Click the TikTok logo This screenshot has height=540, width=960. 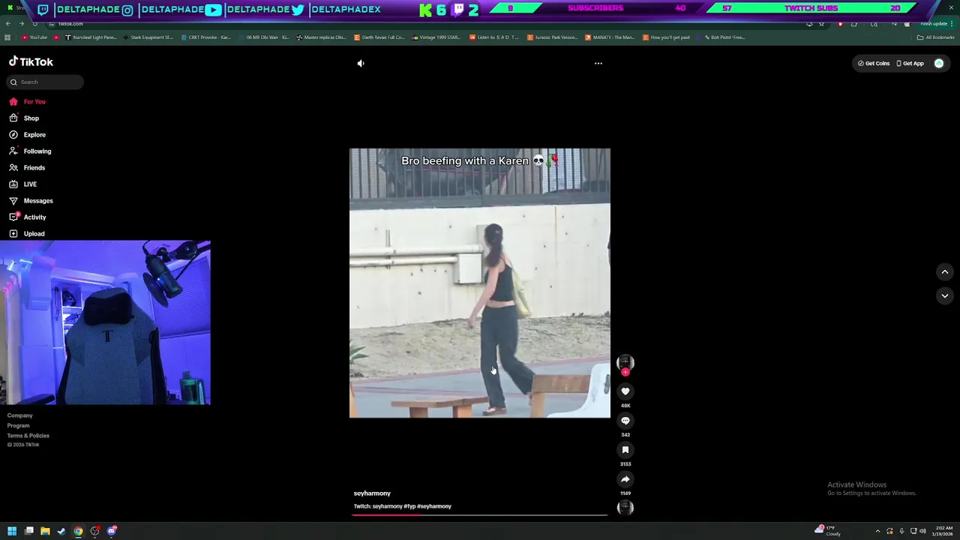pos(31,61)
